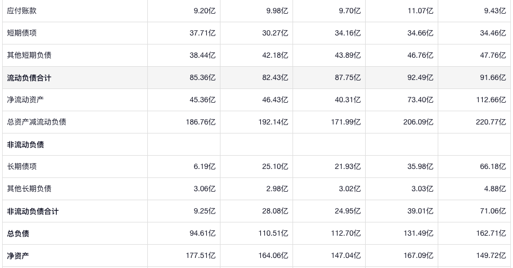This screenshot has width=513, height=268.
Task: Click the 总负债 row header
Action: (x=18, y=234)
